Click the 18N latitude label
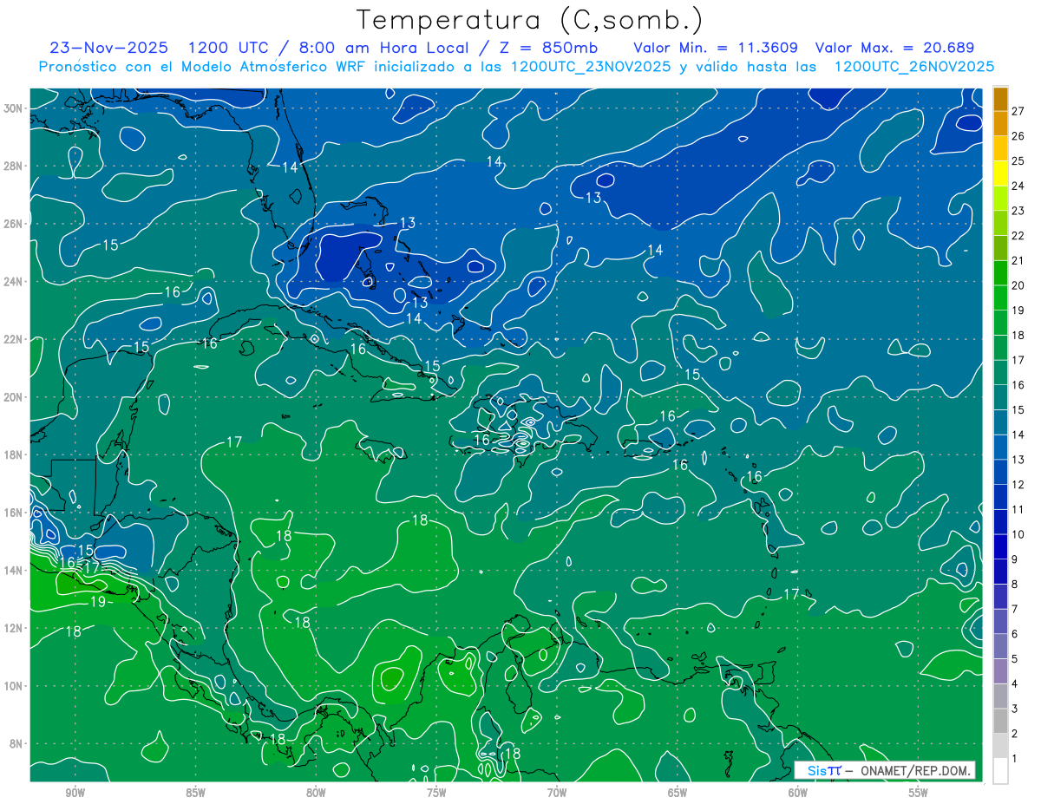The width and height of the screenshot is (1041, 804). (x=14, y=454)
